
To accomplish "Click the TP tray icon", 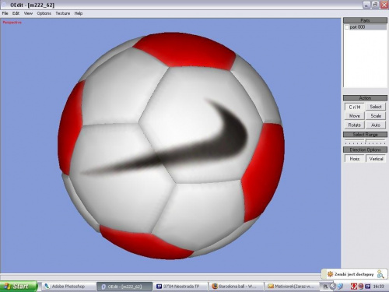I will click(x=367, y=287).
